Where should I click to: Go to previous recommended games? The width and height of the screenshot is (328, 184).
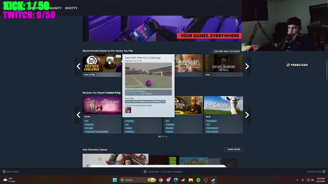click(78, 66)
